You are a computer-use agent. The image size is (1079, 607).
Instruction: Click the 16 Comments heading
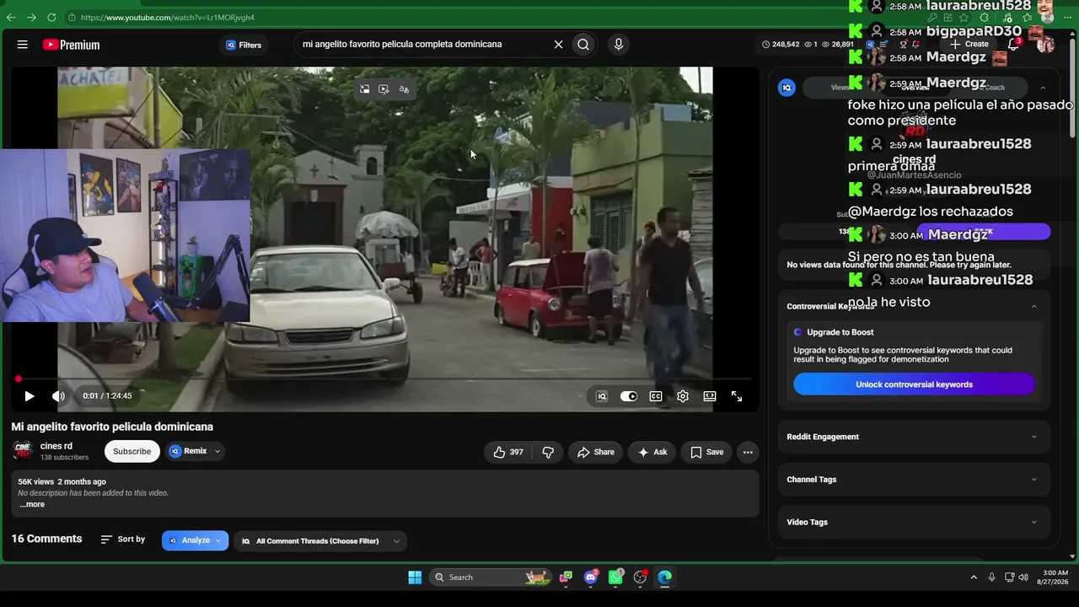[x=46, y=539]
